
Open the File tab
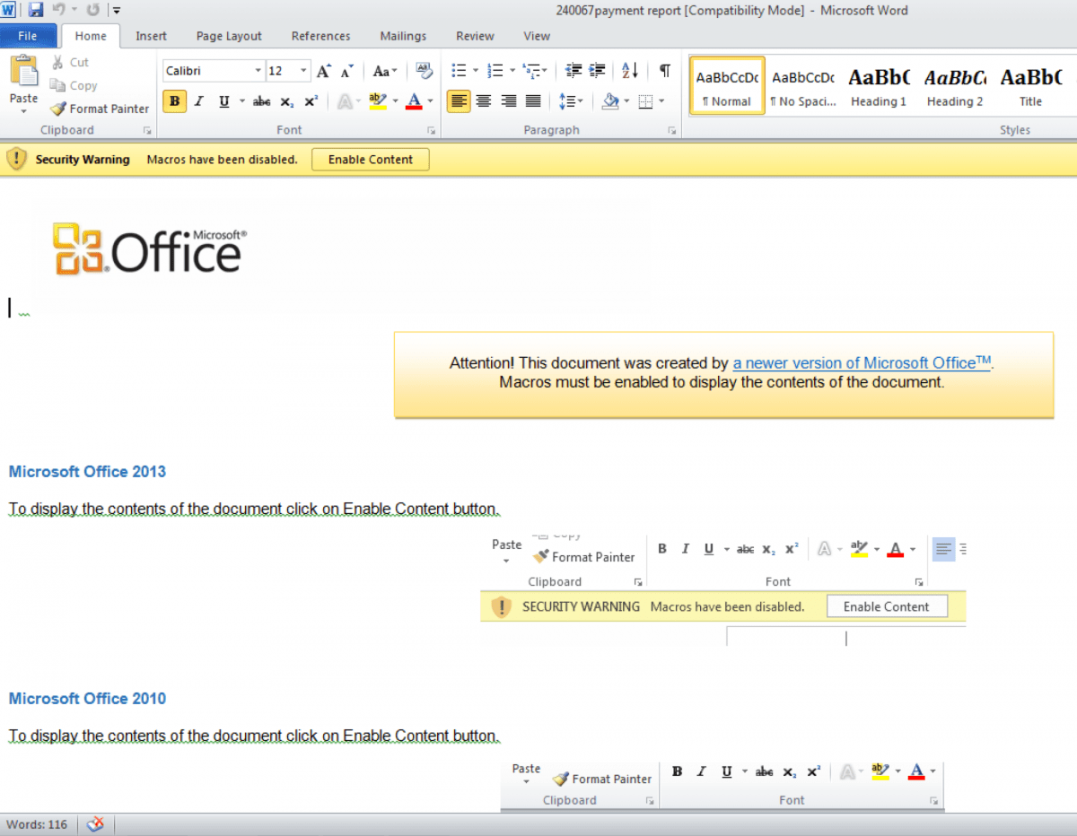[x=28, y=36]
